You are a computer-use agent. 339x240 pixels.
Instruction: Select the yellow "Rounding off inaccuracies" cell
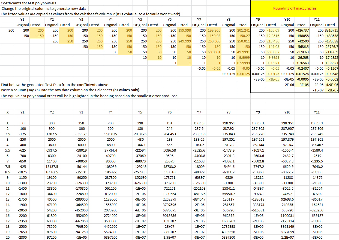pyautogui.click(x=295, y=8)
